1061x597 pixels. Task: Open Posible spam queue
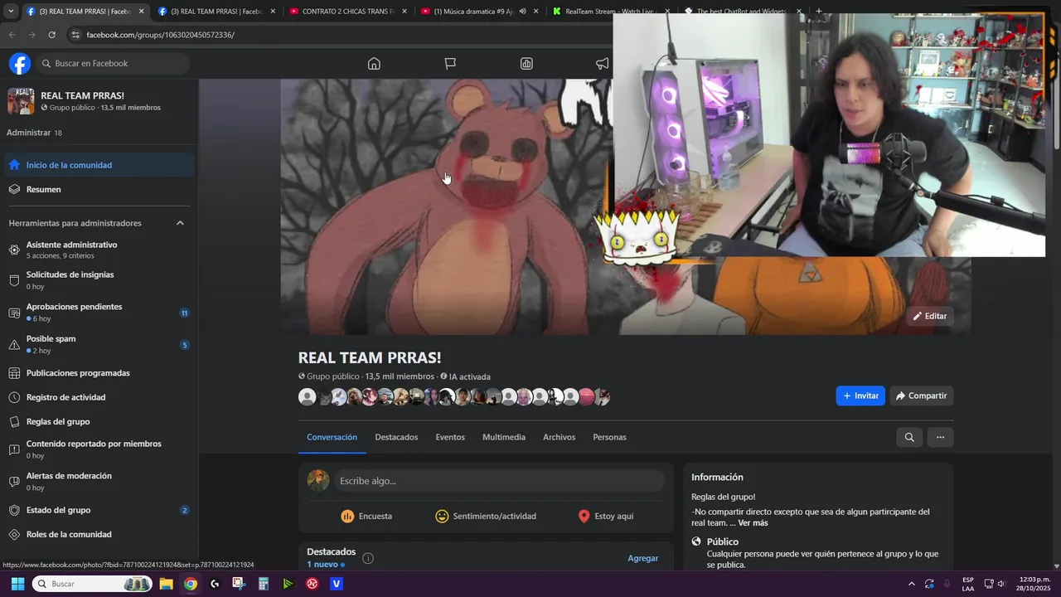click(99, 344)
